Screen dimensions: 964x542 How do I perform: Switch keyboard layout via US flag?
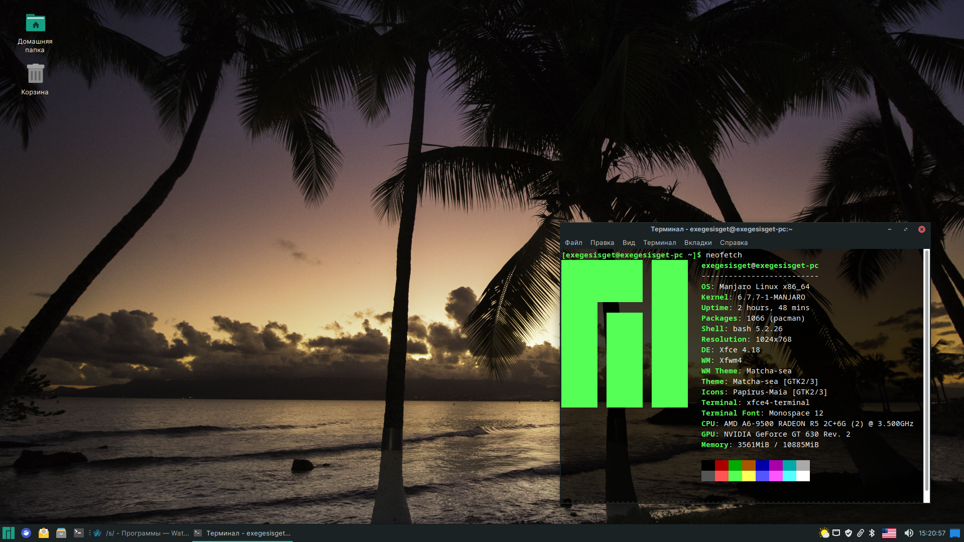[x=889, y=533]
